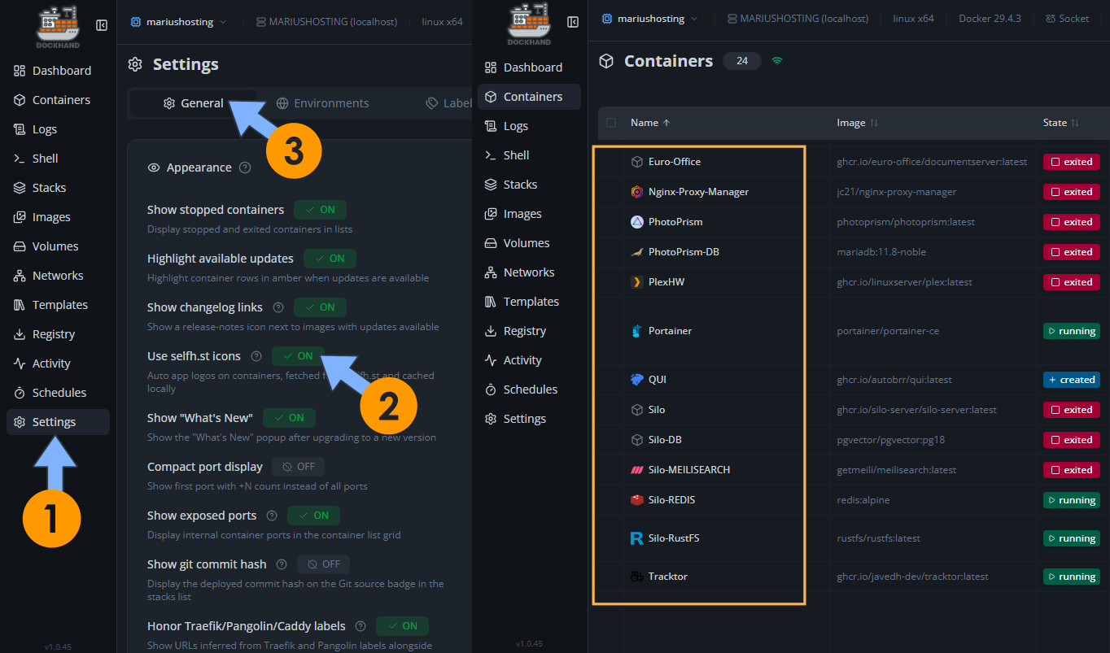Screen dimensions: 1110x653
Task: Click the running state badge for Portainer
Action: [x=1071, y=331]
